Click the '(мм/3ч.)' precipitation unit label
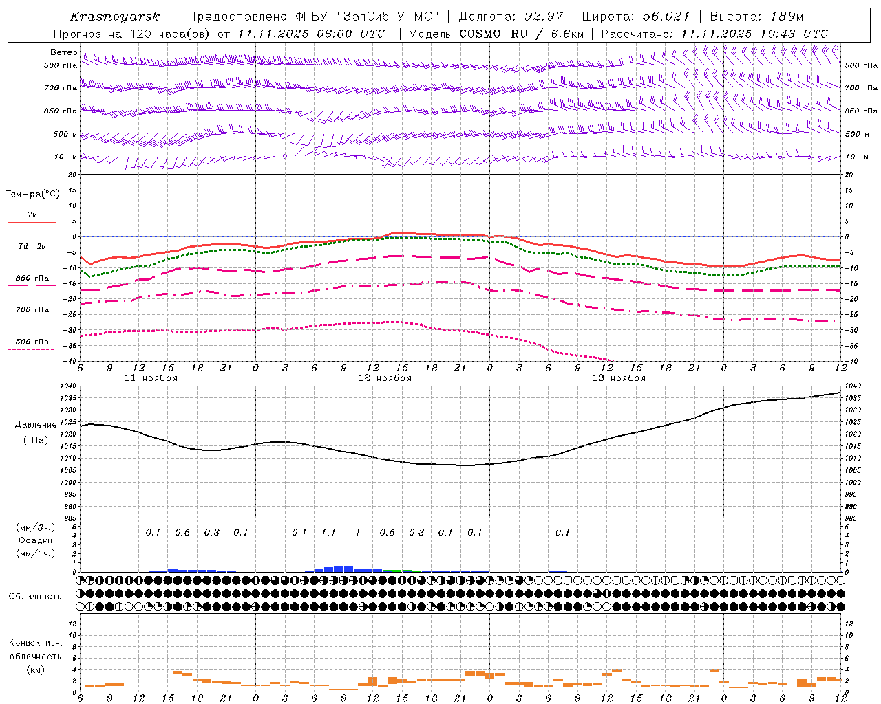Image resolution: width=881 pixels, height=704 pixels. [x=36, y=527]
